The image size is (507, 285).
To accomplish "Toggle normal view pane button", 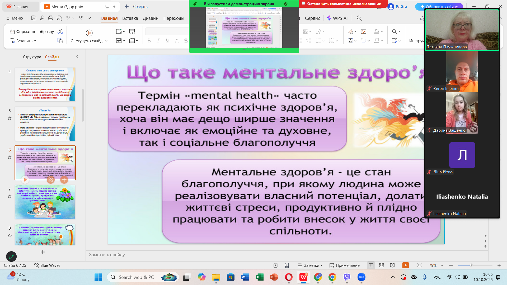I will (371, 265).
